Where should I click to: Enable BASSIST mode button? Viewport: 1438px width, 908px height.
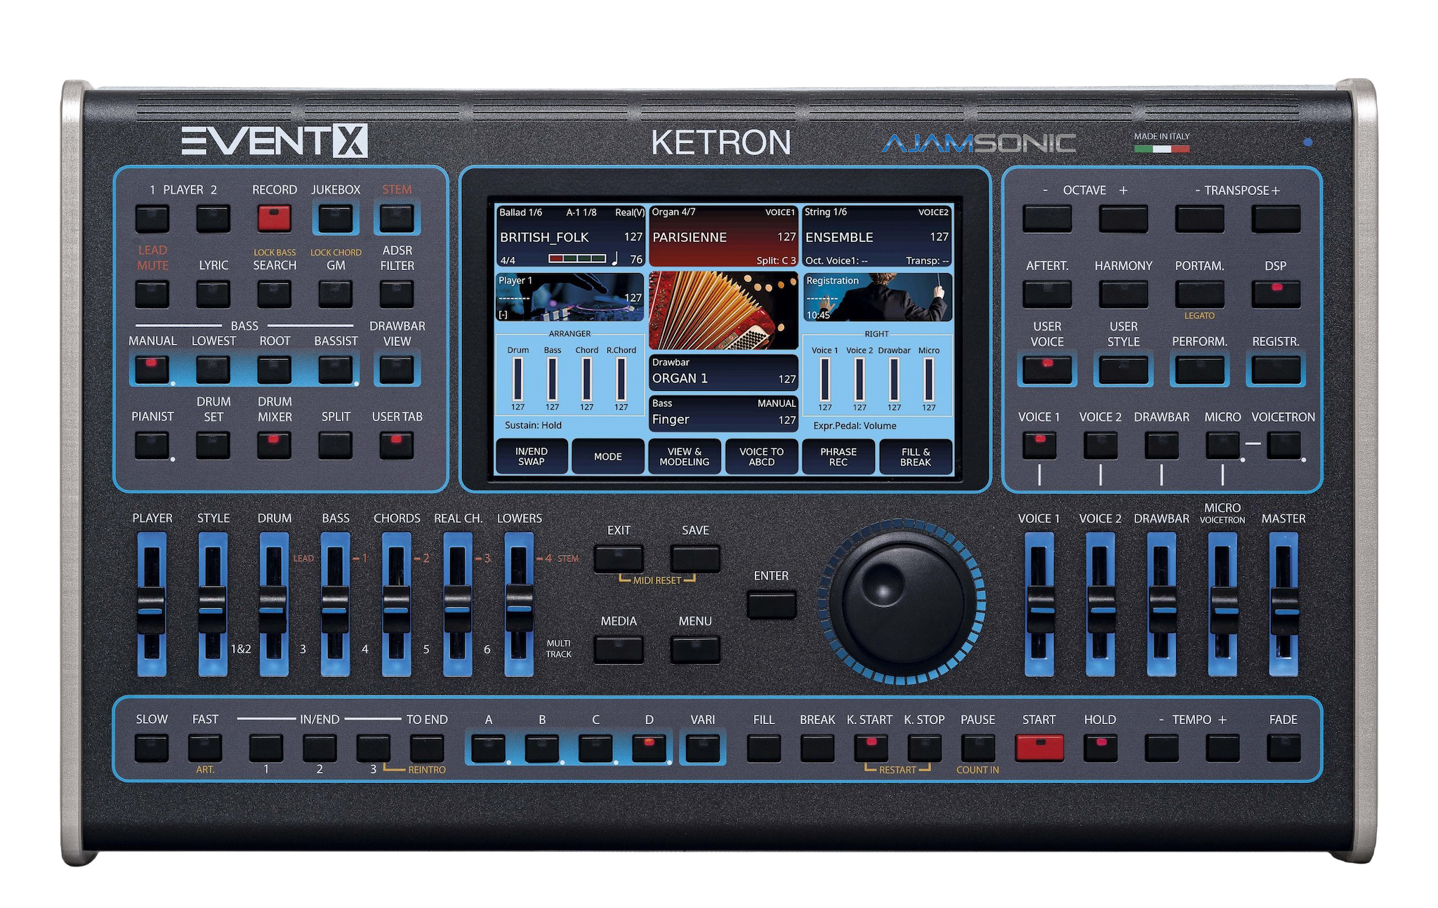[336, 370]
